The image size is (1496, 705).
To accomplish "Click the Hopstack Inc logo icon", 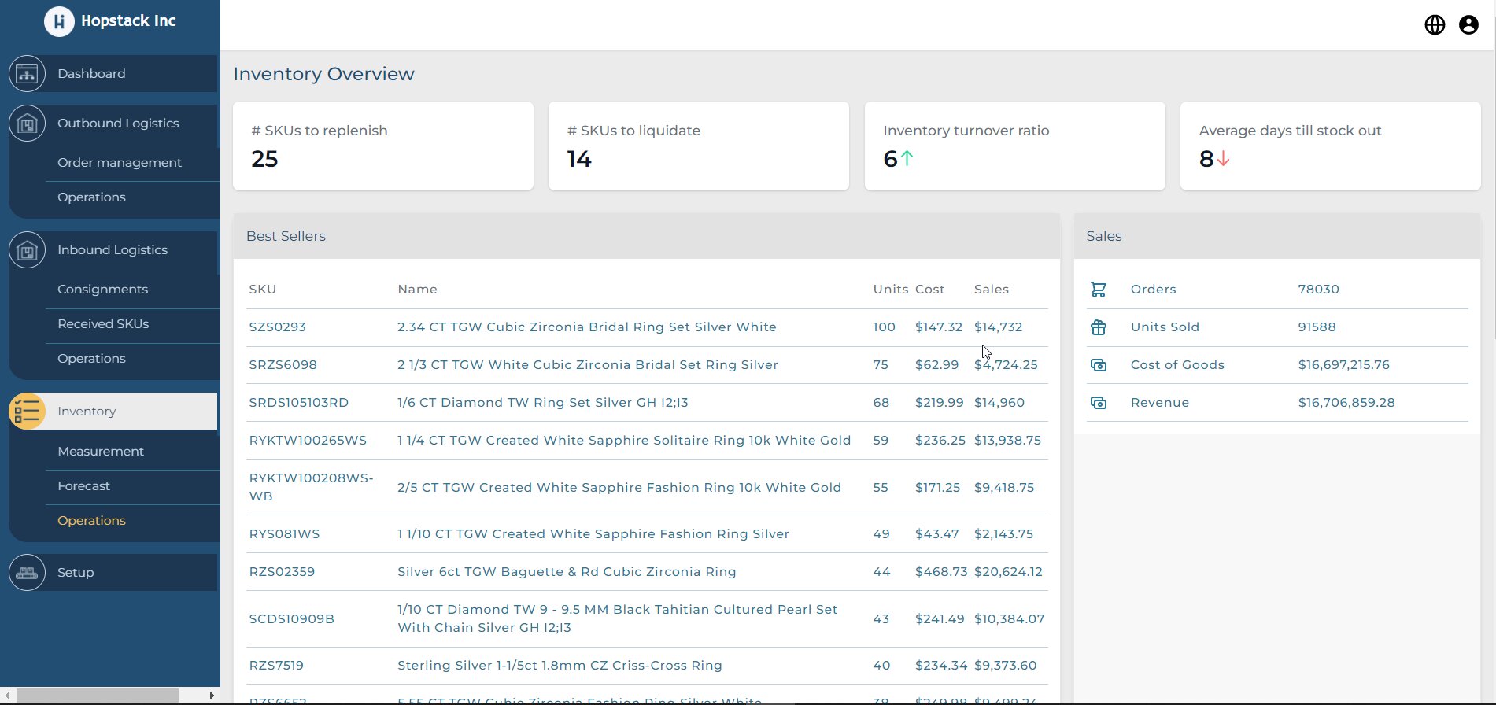I will 59,21.
